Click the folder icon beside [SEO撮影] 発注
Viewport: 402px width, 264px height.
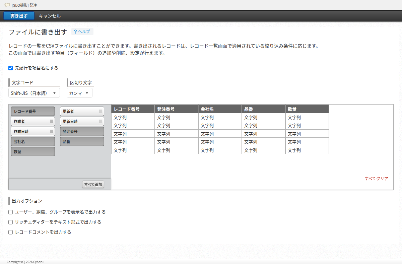tap(7, 5)
